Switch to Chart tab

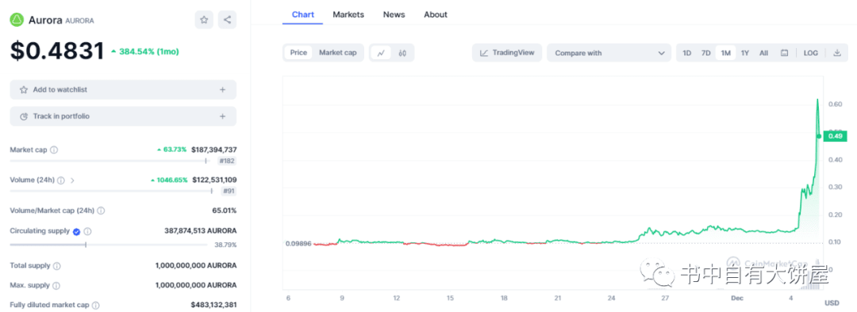303,15
